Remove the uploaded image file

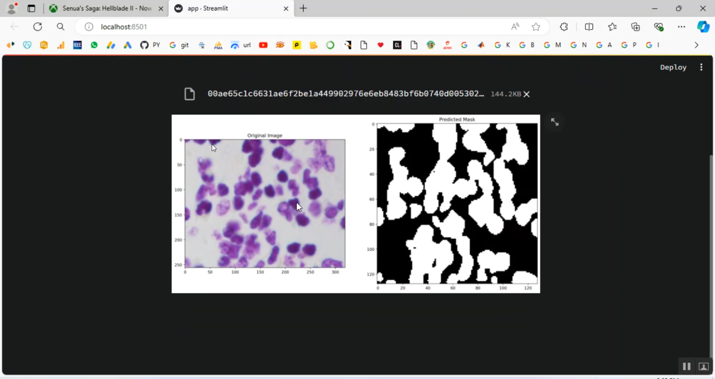[x=526, y=94]
